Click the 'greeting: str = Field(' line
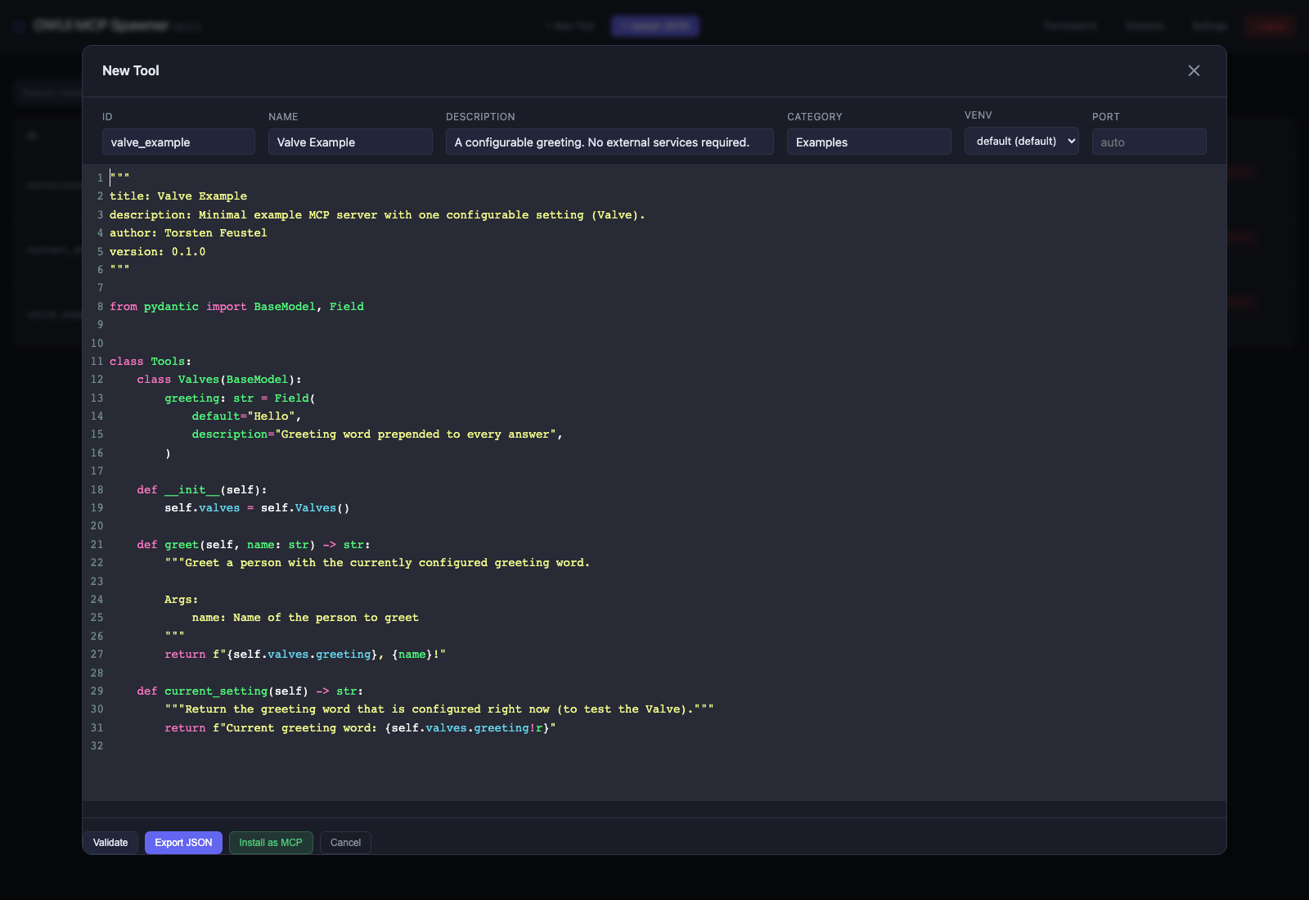The width and height of the screenshot is (1309, 900). point(240,398)
